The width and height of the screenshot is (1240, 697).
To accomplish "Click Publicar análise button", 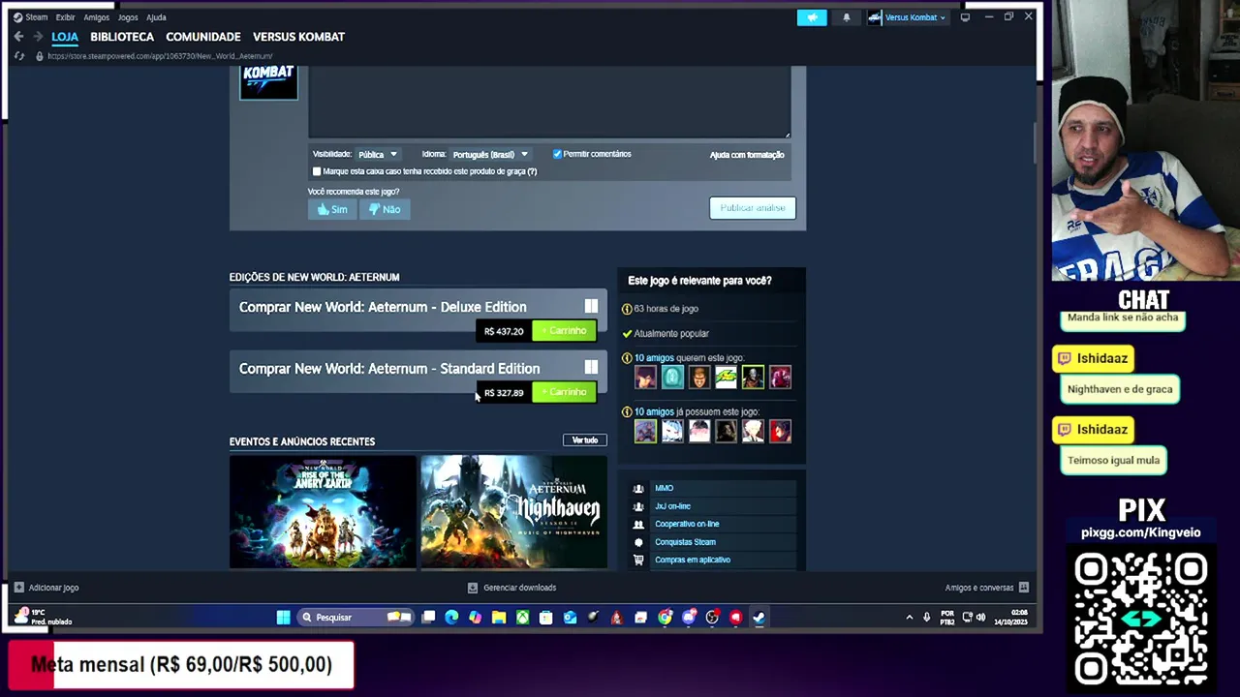I will coord(753,208).
